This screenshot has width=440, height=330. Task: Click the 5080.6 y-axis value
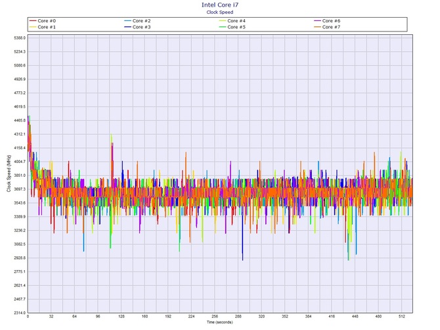pyautogui.click(x=20, y=66)
